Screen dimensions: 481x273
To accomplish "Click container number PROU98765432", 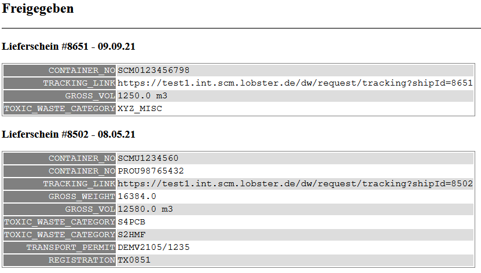I will 150,171.
